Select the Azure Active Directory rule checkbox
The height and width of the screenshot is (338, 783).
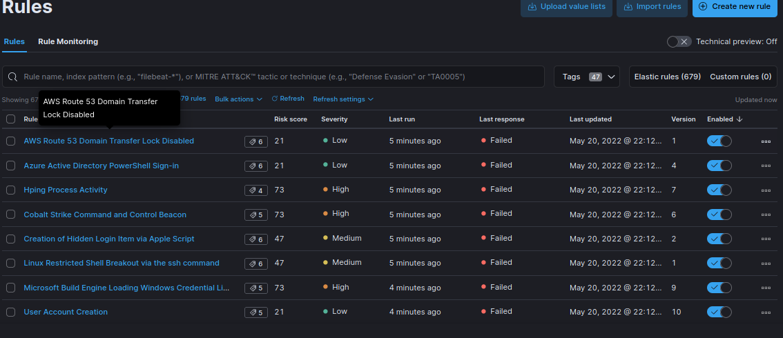[x=10, y=166]
